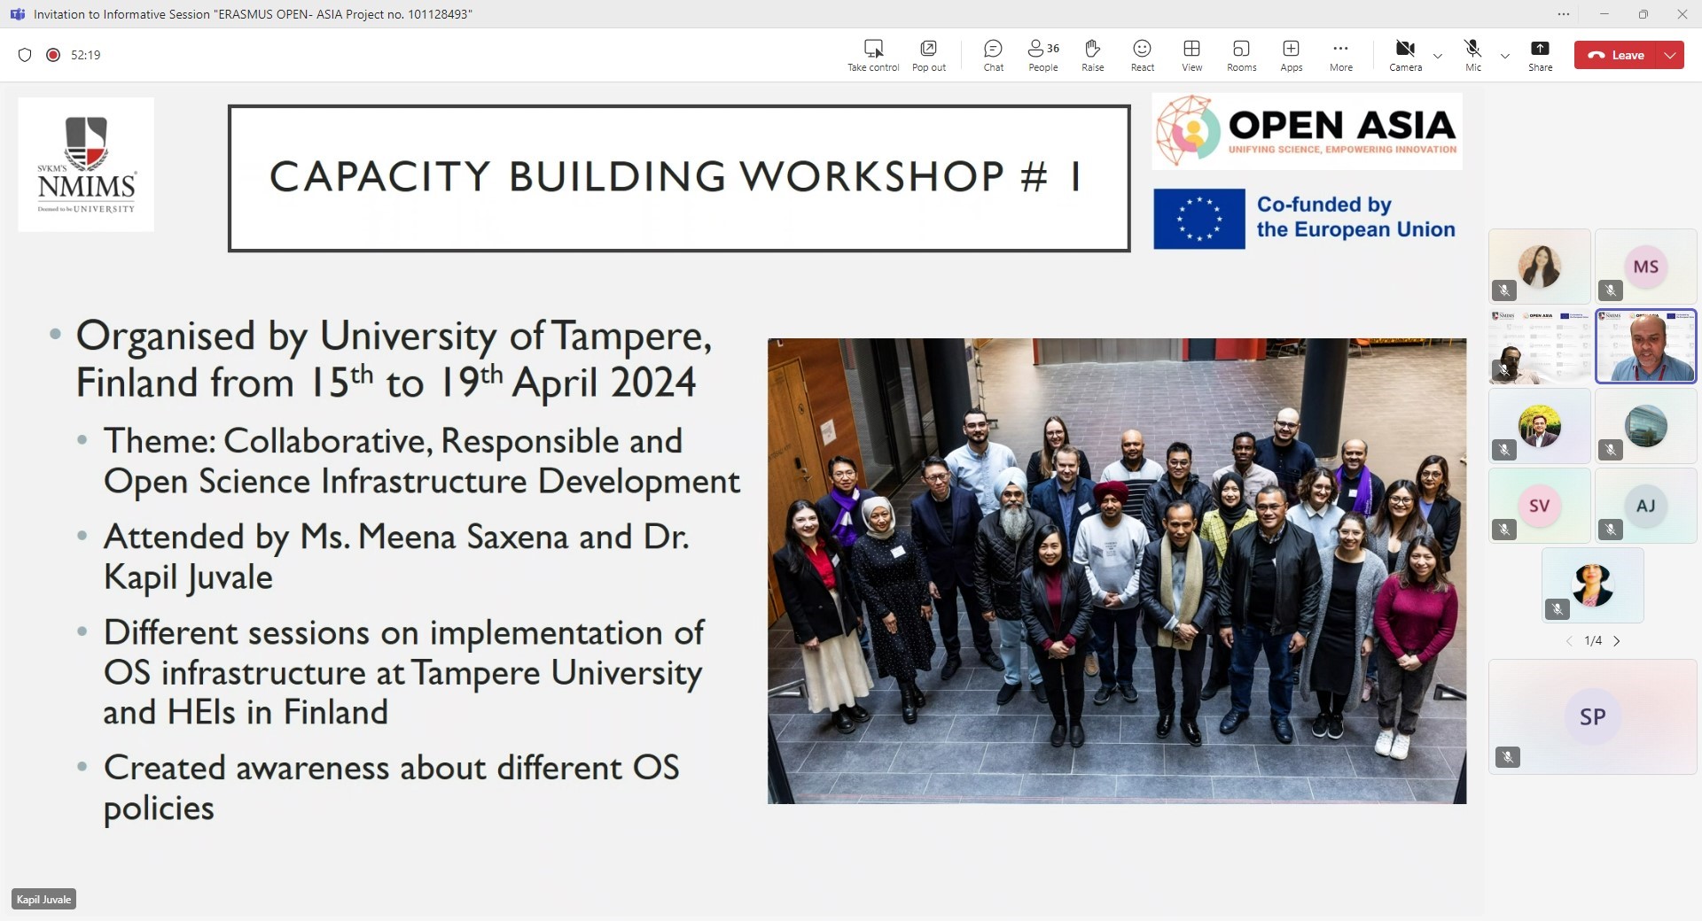The height and width of the screenshot is (921, 1702).
Task: Click the Co-funded by the European Union banner
Action: click(1307, 218)
